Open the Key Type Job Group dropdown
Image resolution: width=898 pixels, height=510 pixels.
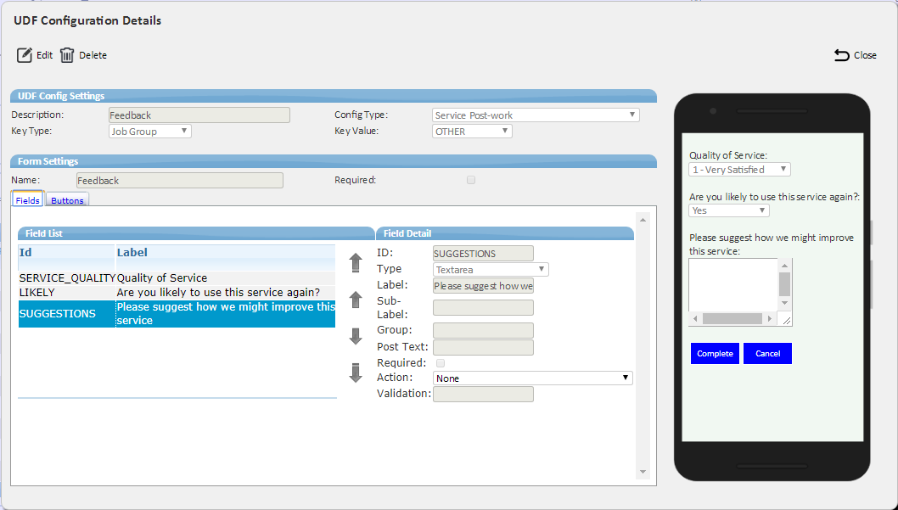click(150, 131)
